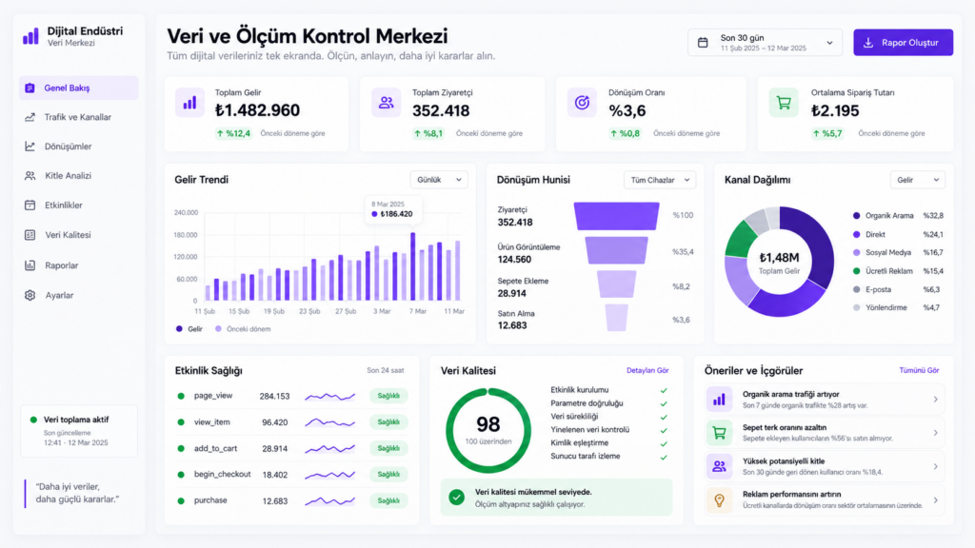
Task: Open the Günlük interval dropdown
Action: point(439,180)
